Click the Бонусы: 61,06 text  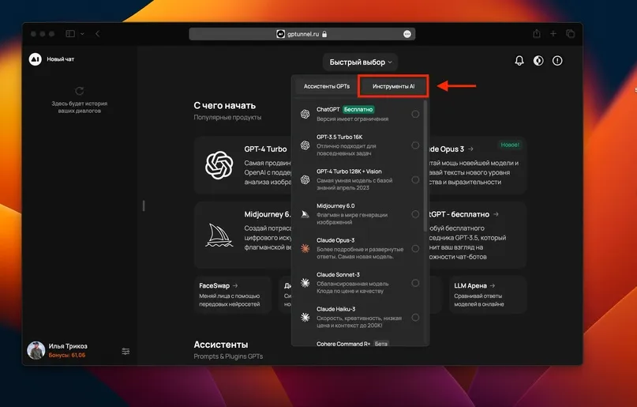pos(66,356)
